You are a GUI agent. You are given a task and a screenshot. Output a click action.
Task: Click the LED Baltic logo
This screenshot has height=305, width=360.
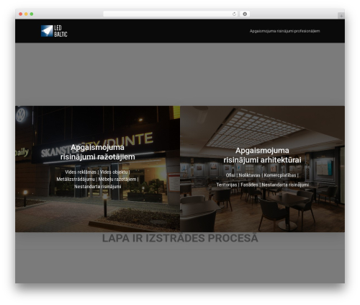(x=54, y=31)
